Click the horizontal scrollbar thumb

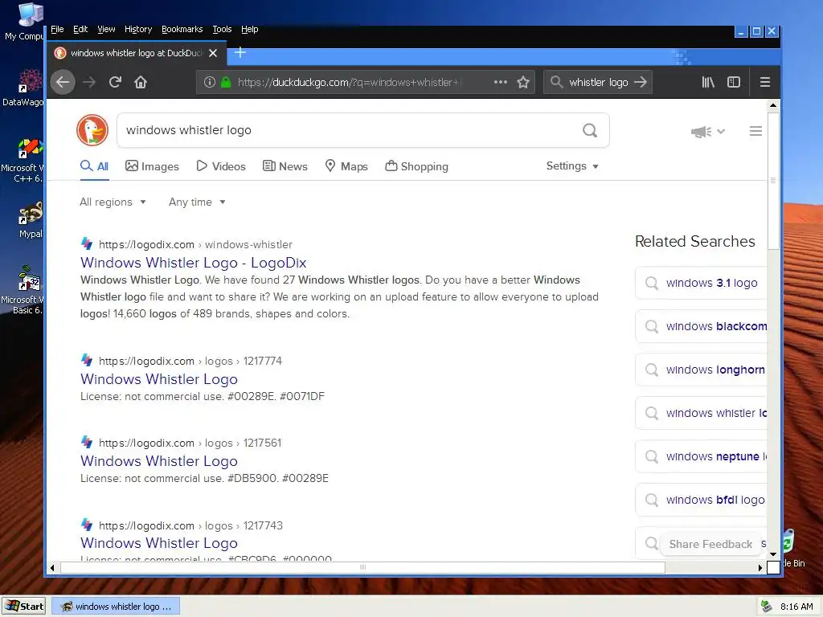tap(362, 568)
